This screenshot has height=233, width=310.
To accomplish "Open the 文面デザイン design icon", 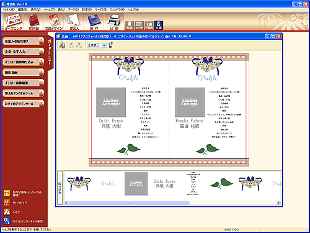I will point(54,22).
